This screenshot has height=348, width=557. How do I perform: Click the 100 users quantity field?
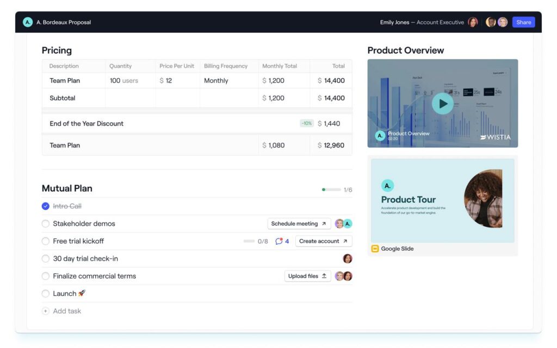click(x=123, y=81)
